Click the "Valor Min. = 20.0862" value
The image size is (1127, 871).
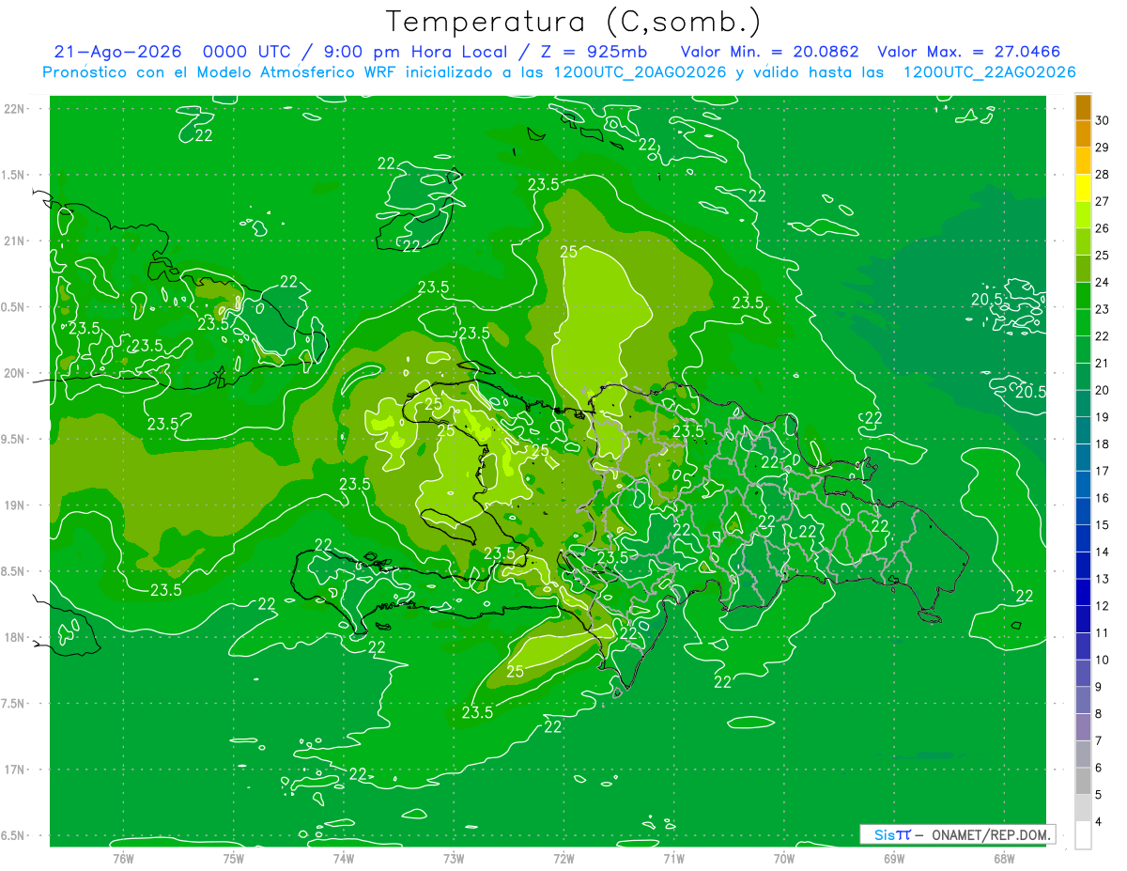tap(769, 52)
